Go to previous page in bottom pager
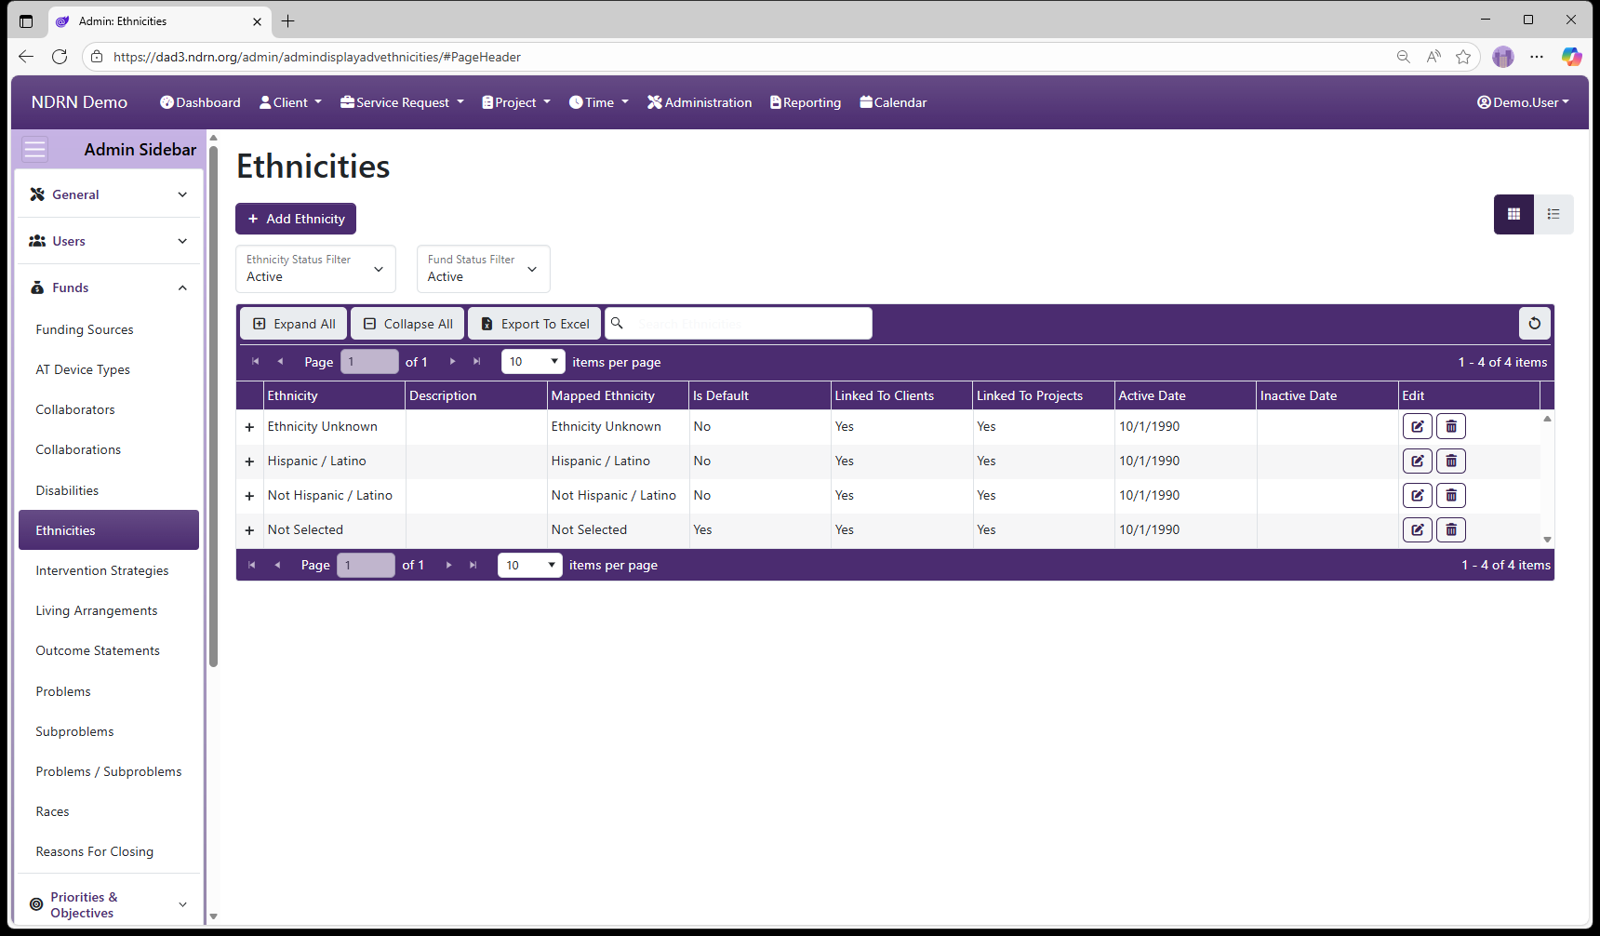1600x936 pixels. [x=277, y=565]
